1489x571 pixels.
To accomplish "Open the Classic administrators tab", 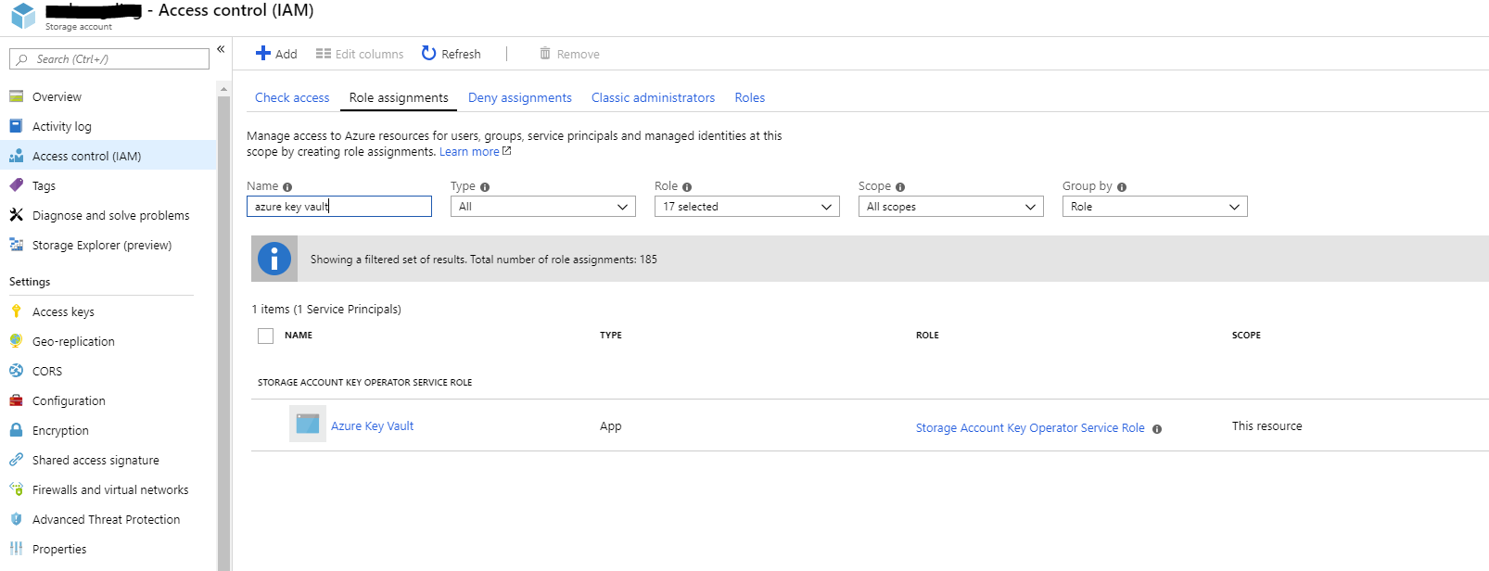I will click(x=653, y=97).
